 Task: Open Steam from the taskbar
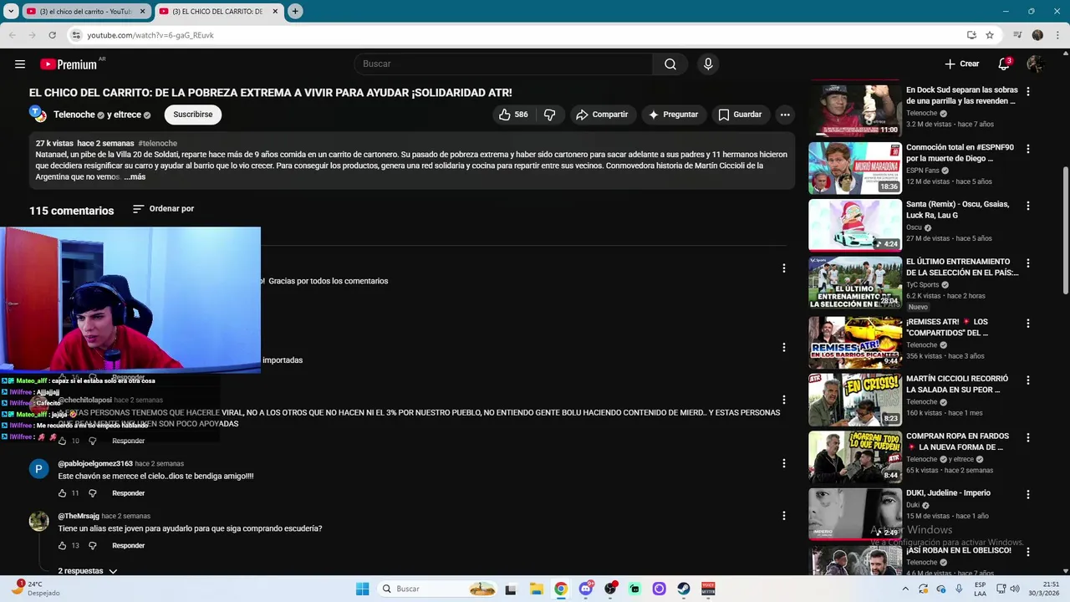(684, 589)
